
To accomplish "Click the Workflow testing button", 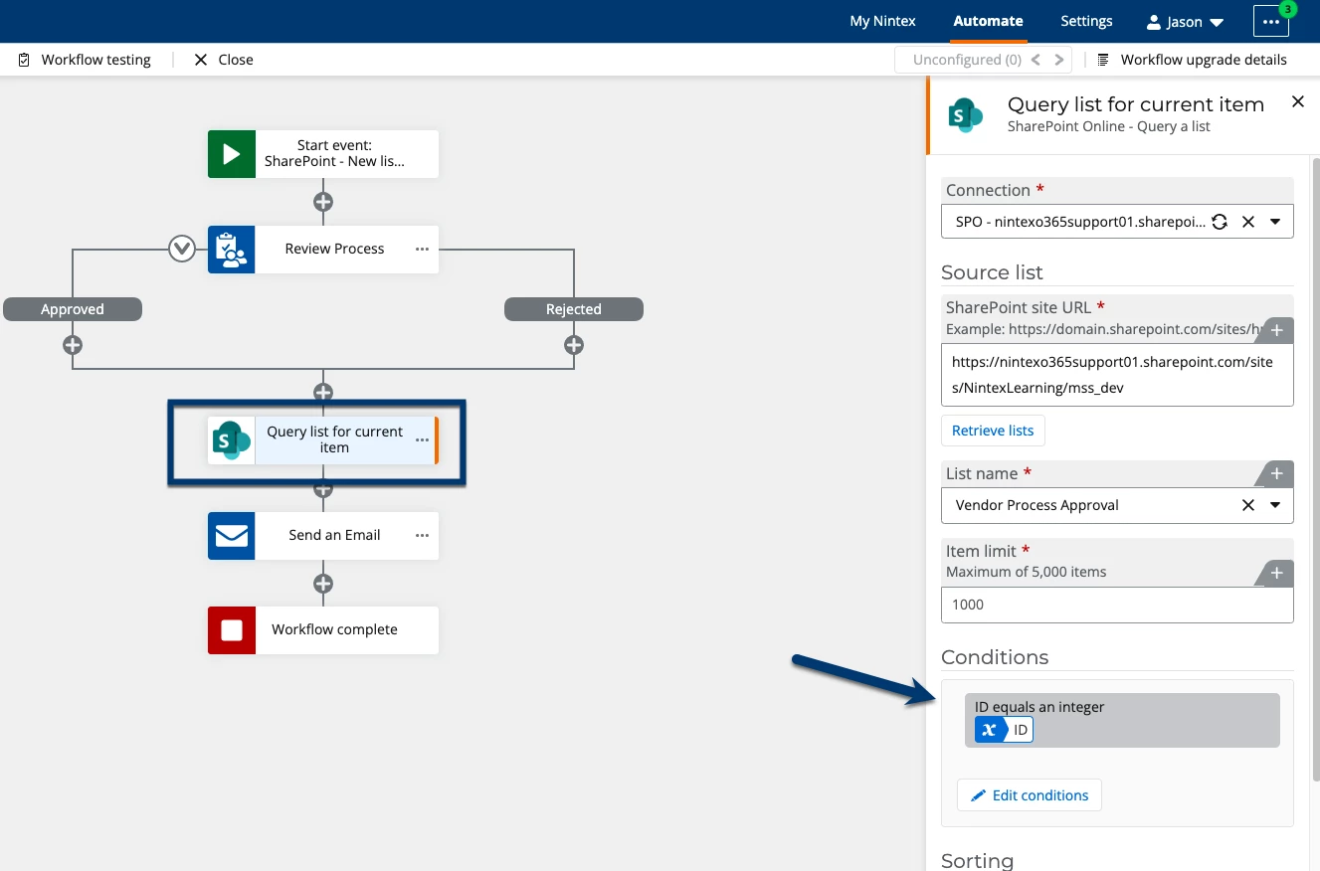I will tap(85, 60).
